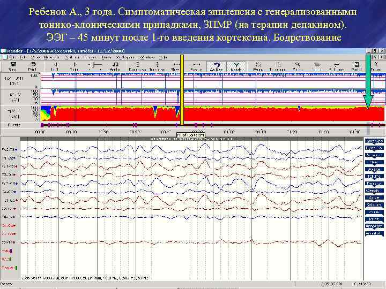The height and width of the screenshot is (289, 386).
Task: Click the Spike event button
Action: click(374, 198)
